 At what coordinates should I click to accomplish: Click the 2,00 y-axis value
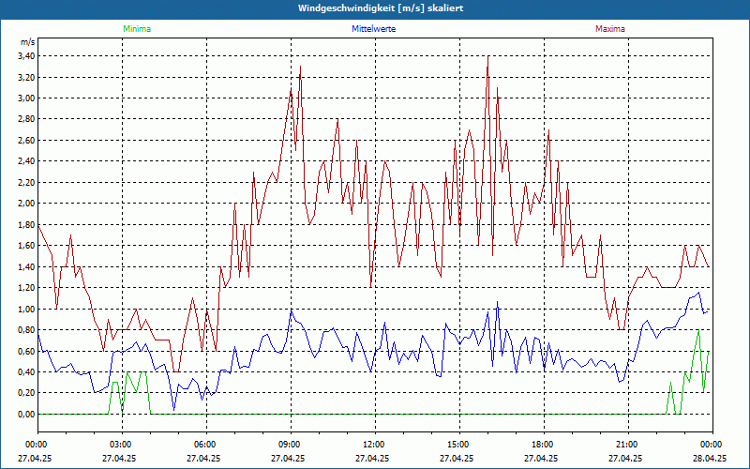click(26, 204)
